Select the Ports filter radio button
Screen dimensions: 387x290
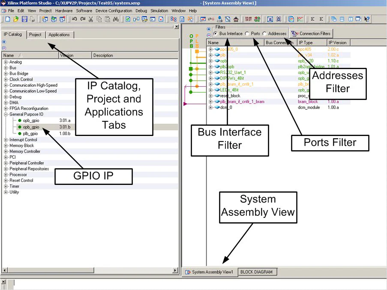click(x=247, y=33)
